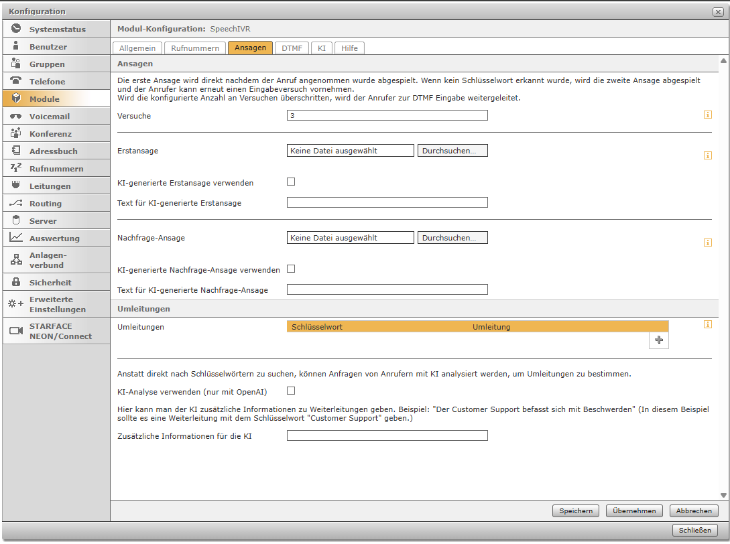This screenshot has width=730, height=544.
Task: Enable KI-generierte Erstansage verwenden checkbox
Action: point(291,182)
